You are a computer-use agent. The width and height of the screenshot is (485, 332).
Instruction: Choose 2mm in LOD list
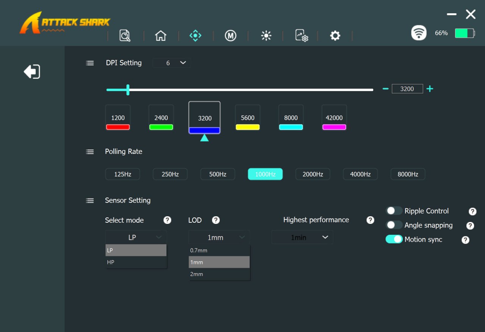[x=219, y=274]
